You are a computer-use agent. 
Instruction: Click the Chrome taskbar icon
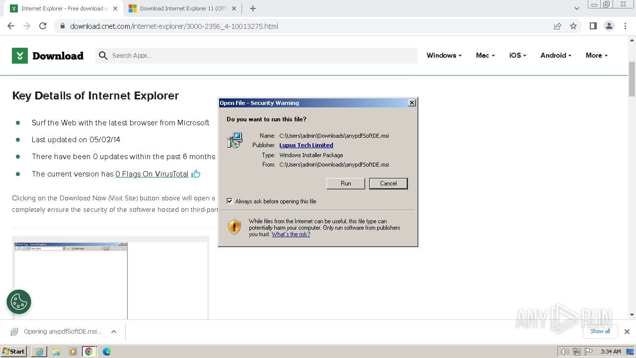pos(89,352)
